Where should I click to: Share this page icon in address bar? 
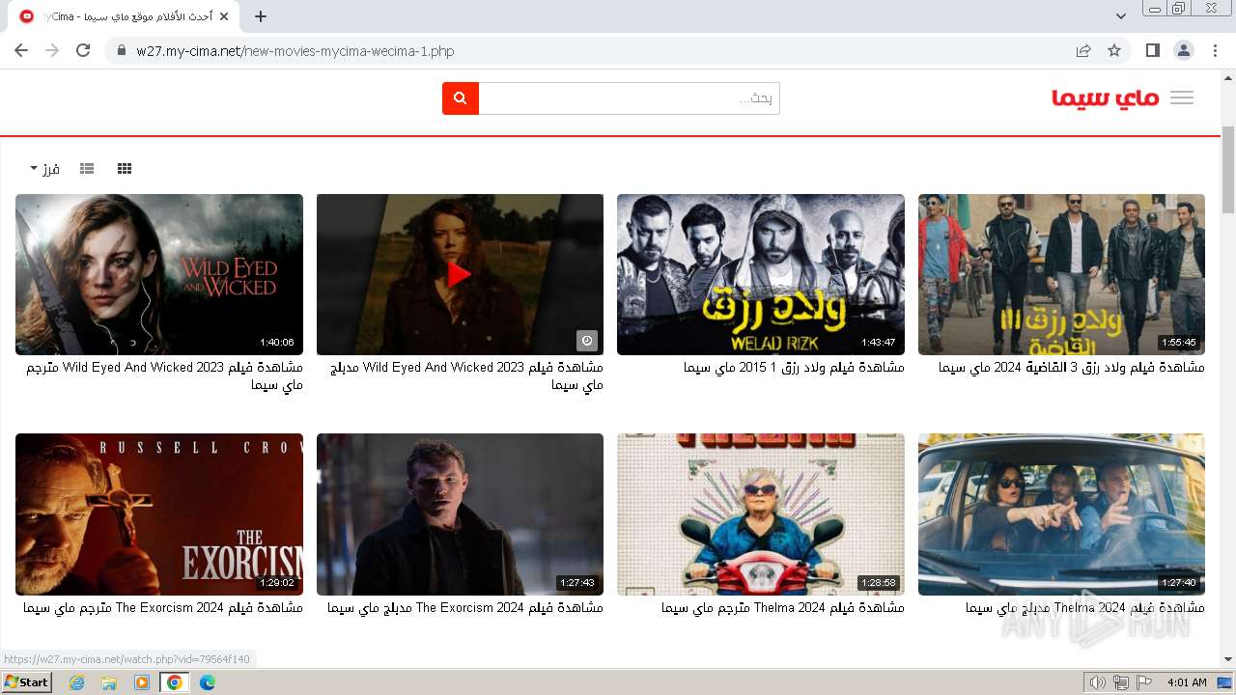1083,50
